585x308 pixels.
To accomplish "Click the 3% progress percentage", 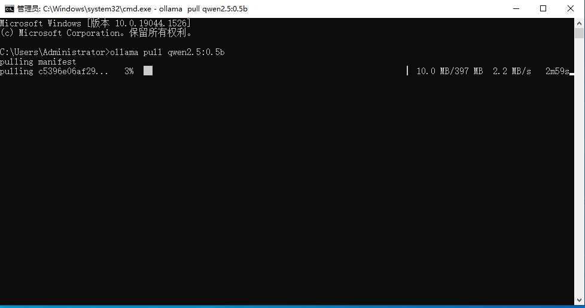I will click(129, 71).
